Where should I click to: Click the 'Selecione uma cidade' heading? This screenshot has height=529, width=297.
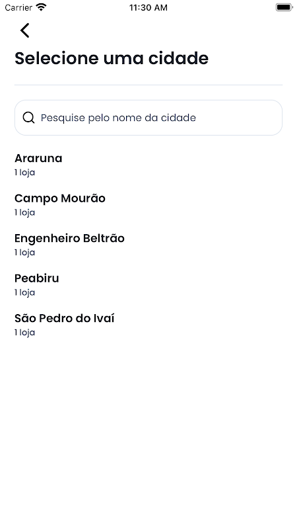pos(112,58)
